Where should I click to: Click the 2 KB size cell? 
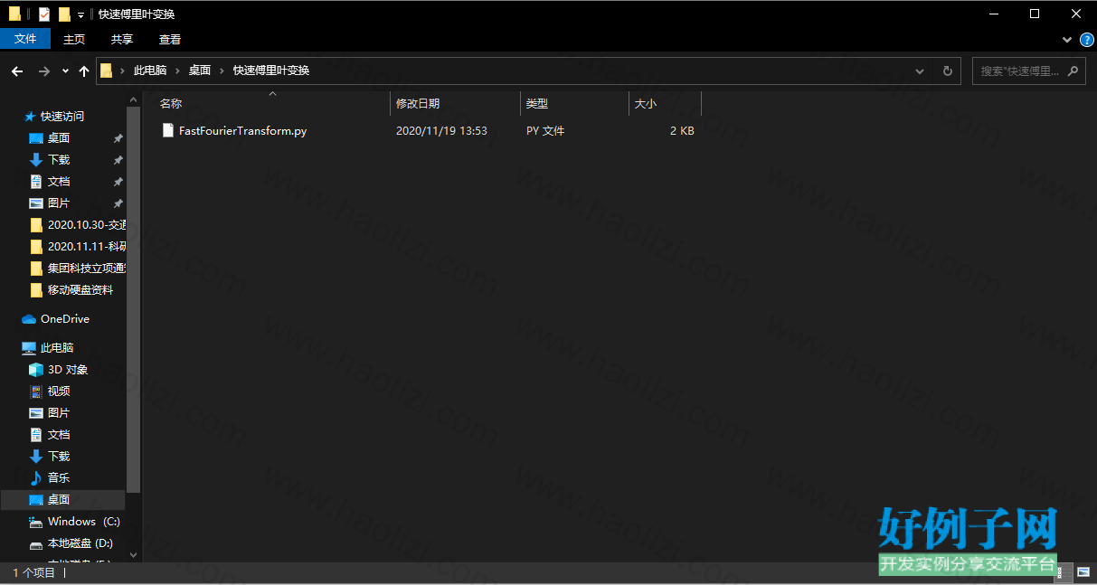(682, 131)
